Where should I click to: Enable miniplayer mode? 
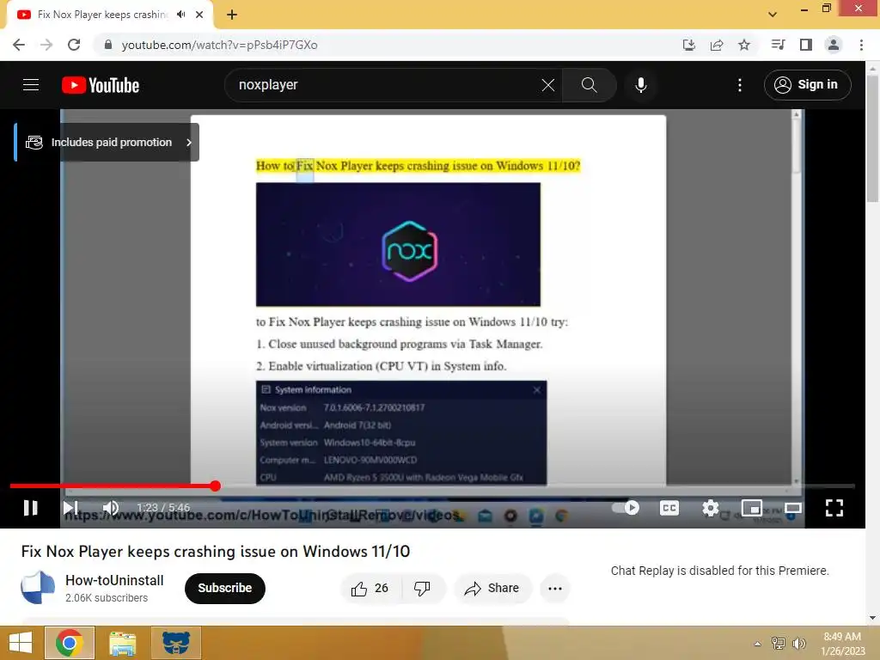751,508
